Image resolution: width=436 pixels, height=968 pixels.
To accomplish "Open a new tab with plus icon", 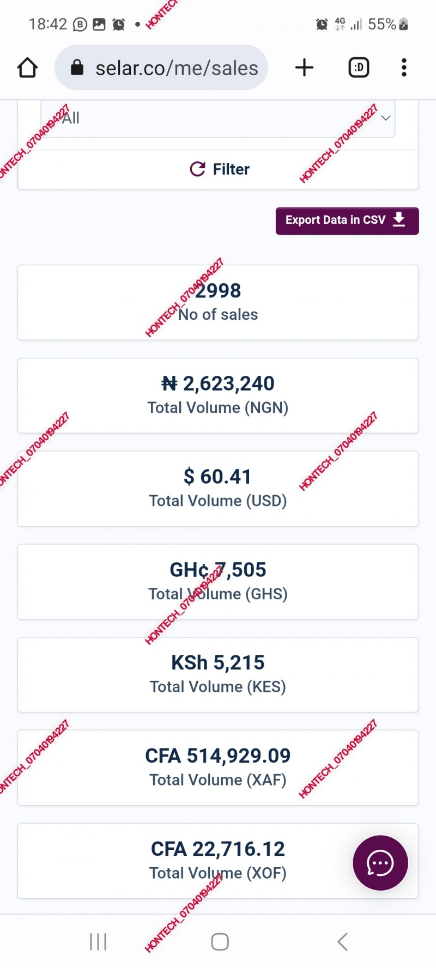I will pos(304,68).
